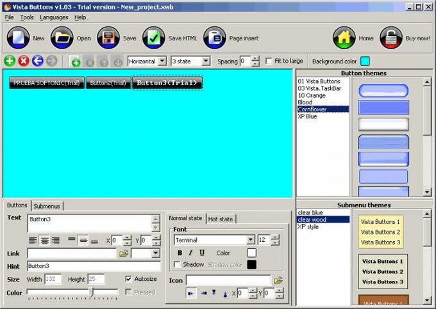The image size is (436, 309).
Task: Pick the top rounded Cornflower button thumbnail
Action: (383, 91)
